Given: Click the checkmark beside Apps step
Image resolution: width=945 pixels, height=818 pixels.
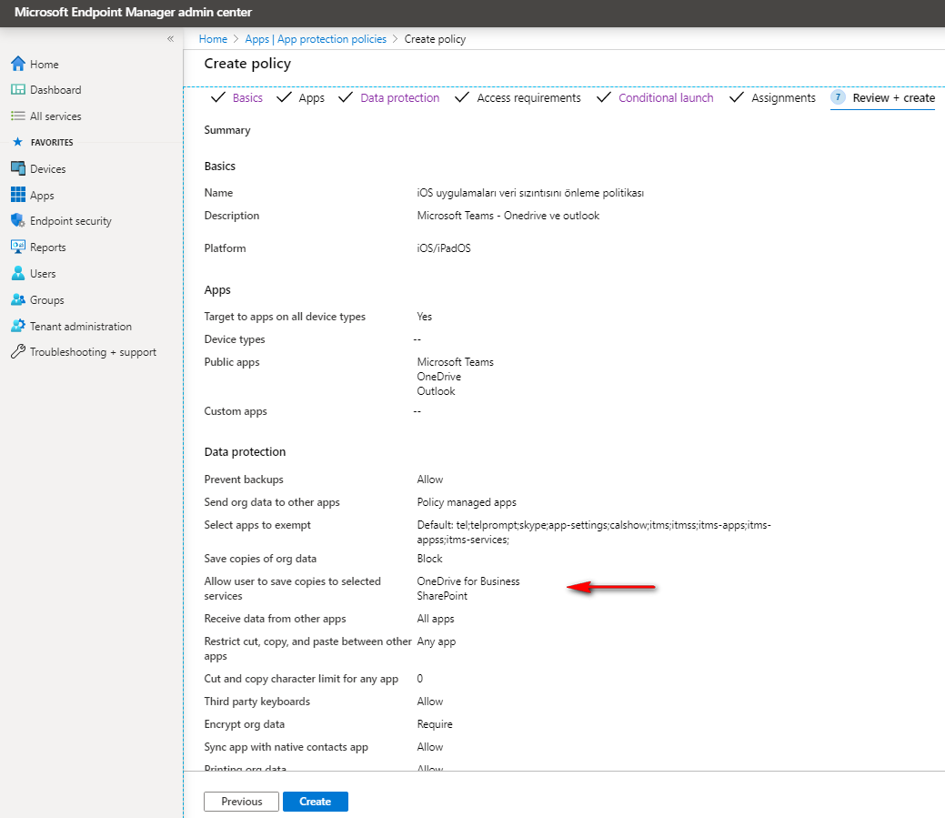Looking at the screenshot, I should 284,97.
